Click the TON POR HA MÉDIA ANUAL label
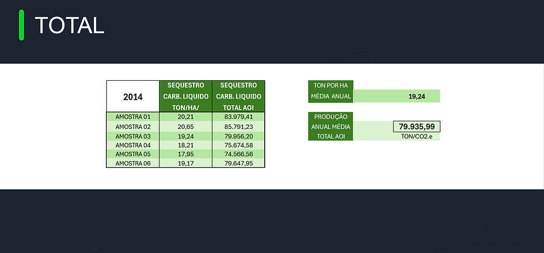 click(x=331, y=91)
